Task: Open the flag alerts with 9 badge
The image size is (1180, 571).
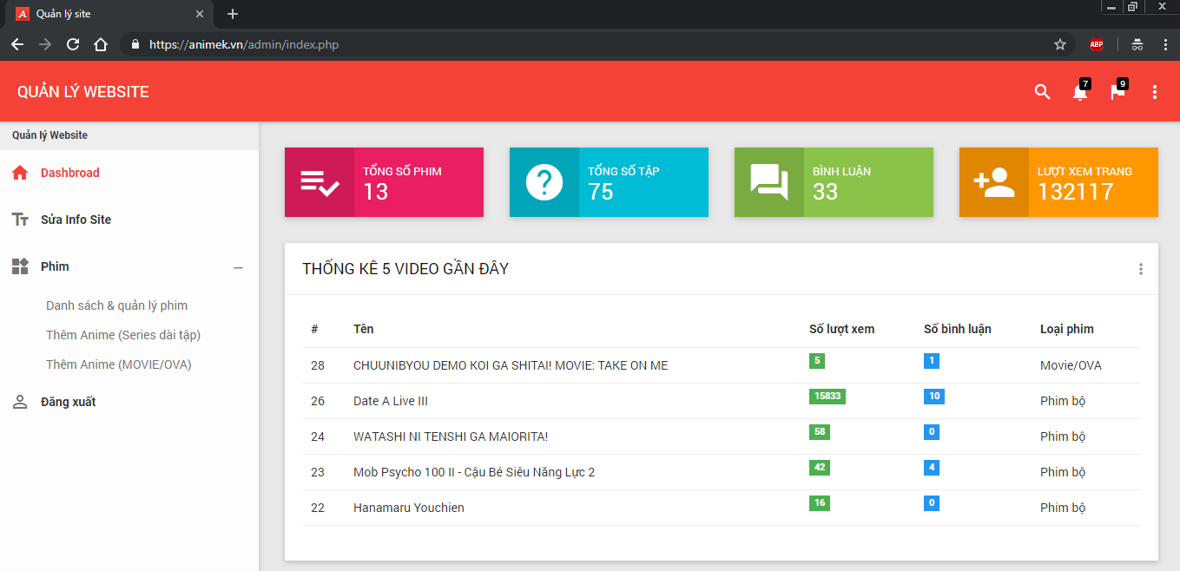Action: pyautogui.click(x=1117, y=92)
